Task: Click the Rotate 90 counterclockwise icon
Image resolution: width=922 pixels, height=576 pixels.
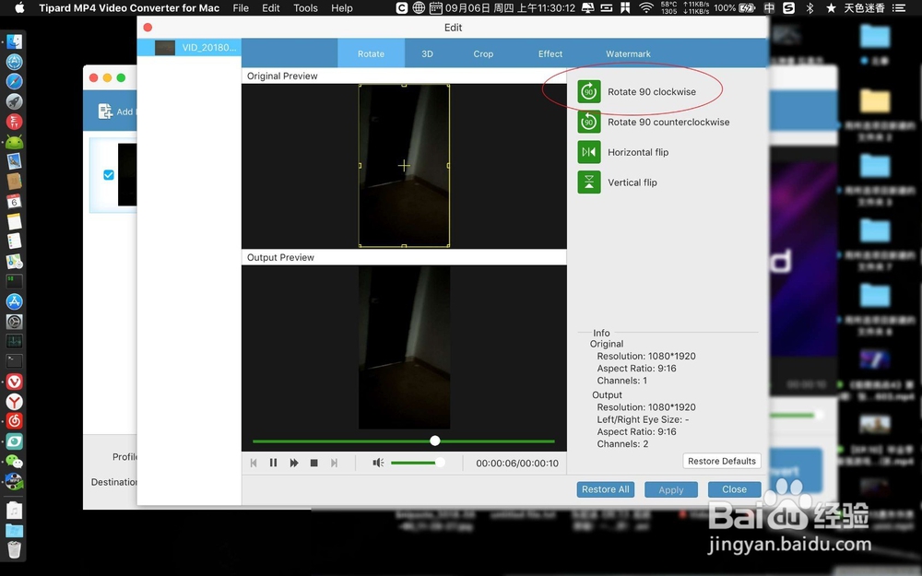Action: point(588,123)
